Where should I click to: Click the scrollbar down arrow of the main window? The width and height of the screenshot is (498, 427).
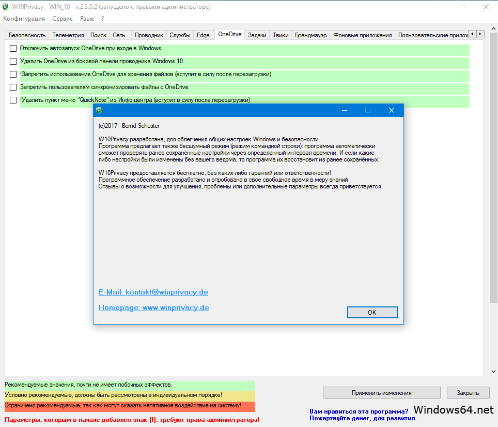click(493, 371)
